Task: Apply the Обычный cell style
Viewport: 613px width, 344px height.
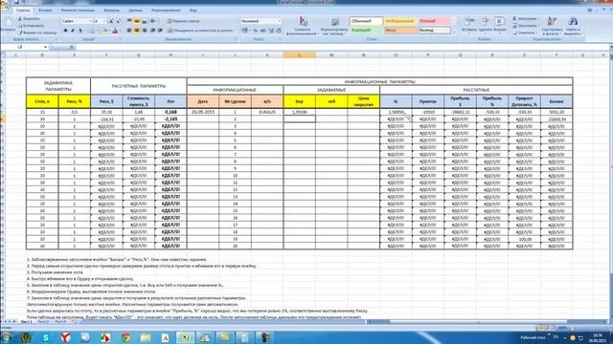Action: [x=366, y=21]
